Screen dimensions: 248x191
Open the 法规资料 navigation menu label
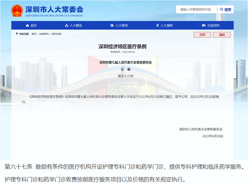tap(213, 25)
